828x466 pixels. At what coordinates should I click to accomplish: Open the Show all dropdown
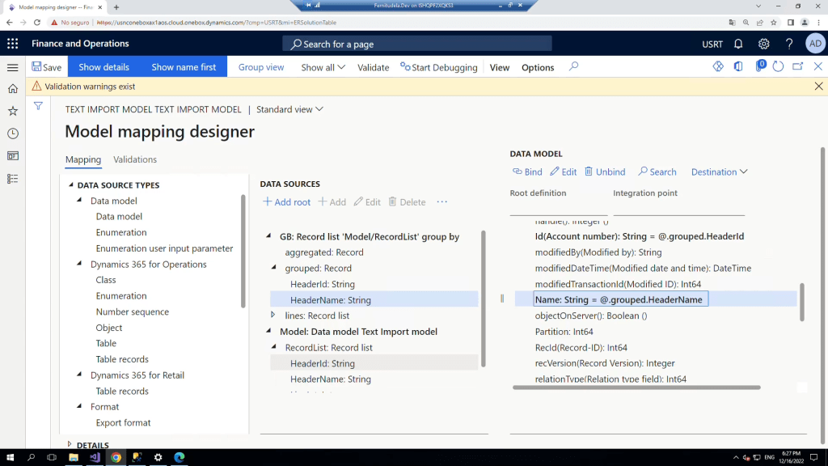point(323,67)
